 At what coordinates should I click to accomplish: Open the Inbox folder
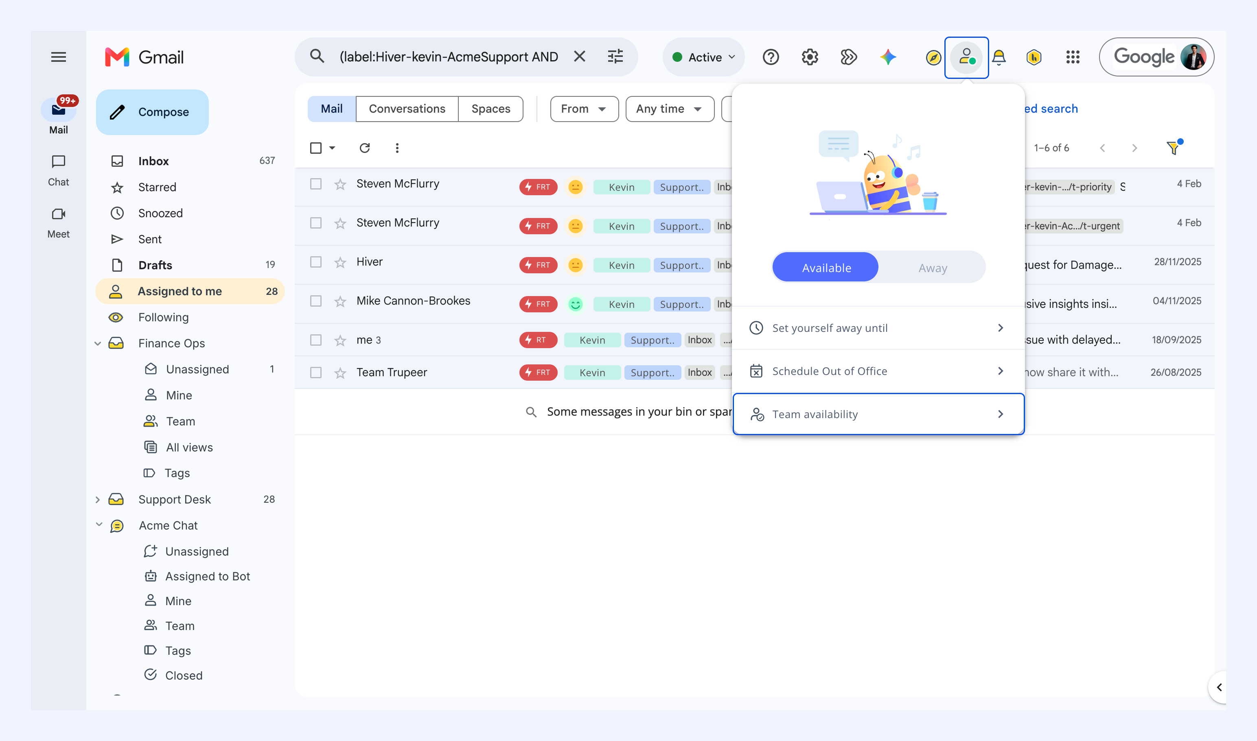tap(191, 161)
